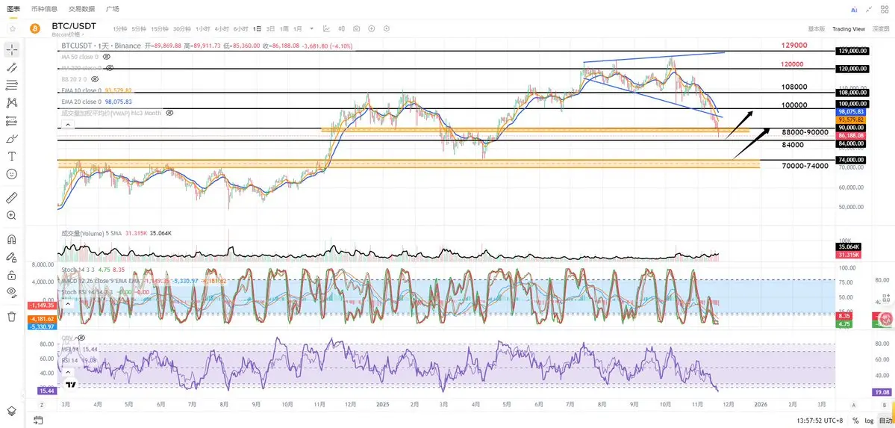The image size is (895, 428).
Task: Select the 4小时 timeframe
Action: tap(222, 28)
